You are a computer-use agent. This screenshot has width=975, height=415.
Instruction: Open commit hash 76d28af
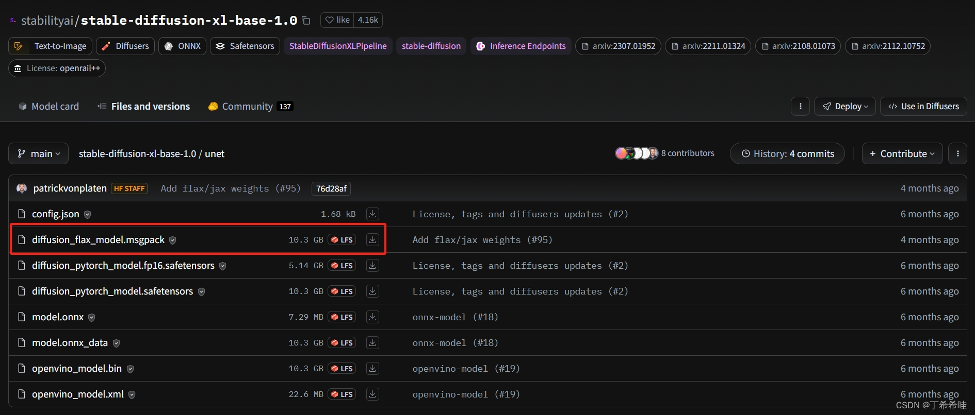point(331,188)
